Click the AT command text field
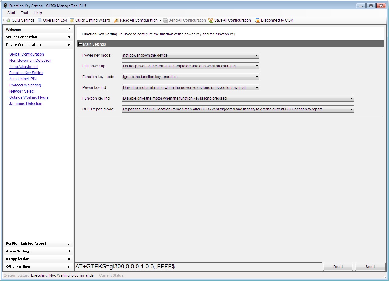Screen dimensions: 389x281 198,267
